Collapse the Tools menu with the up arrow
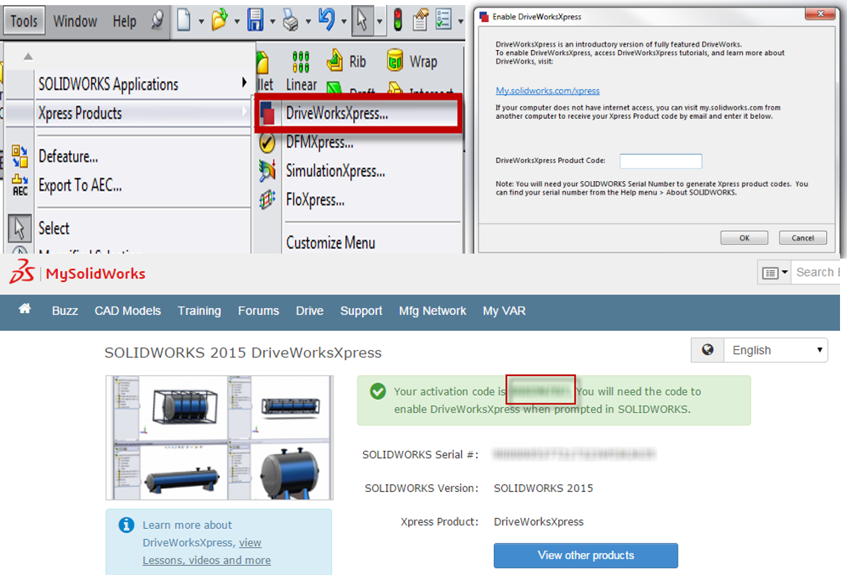The width and height of the screenshot is (847, 575). [28, 56]
